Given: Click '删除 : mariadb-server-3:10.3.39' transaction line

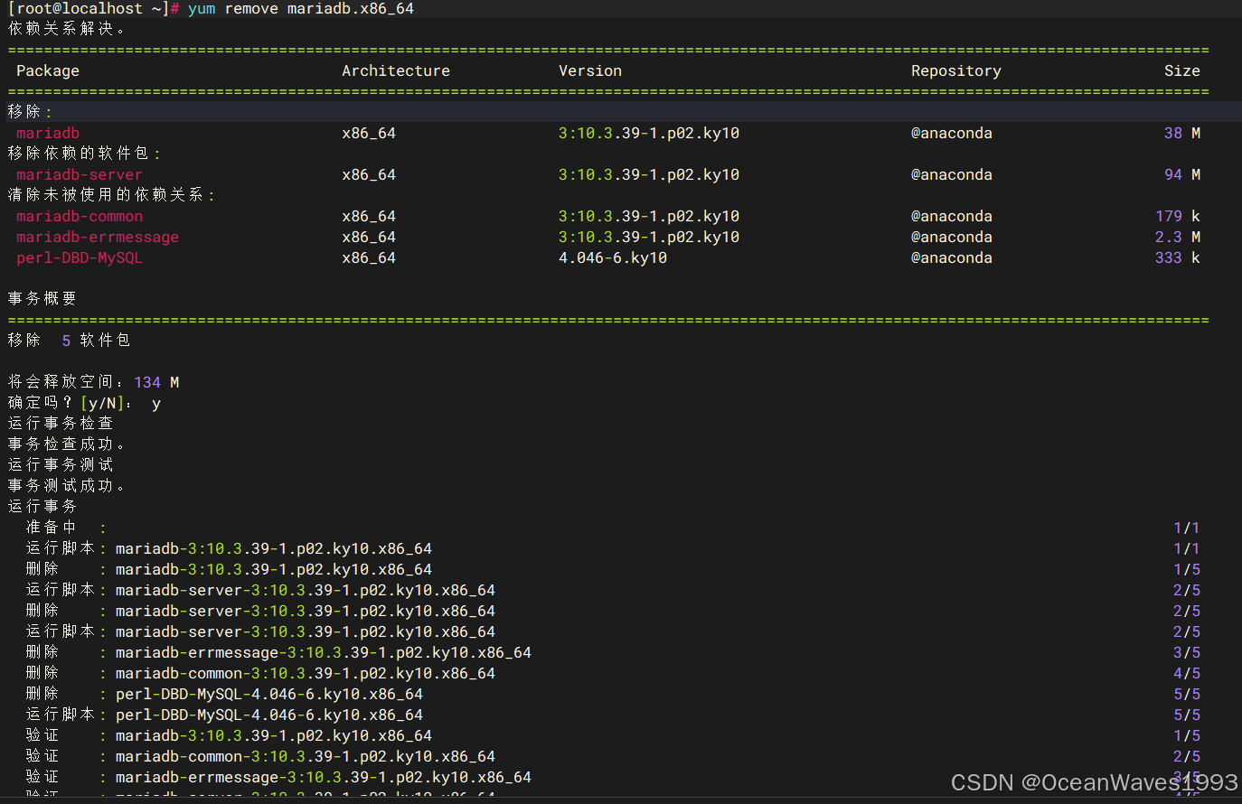Looking at the screenshot, I should point(260,611).
